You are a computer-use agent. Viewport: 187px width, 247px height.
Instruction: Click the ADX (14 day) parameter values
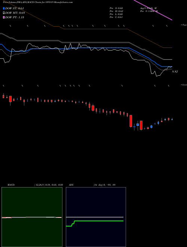104,185
